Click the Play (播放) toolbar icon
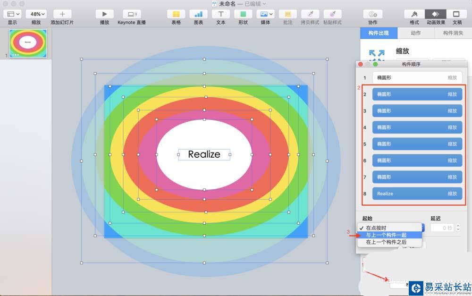472x296 pixels. point(104,14)
